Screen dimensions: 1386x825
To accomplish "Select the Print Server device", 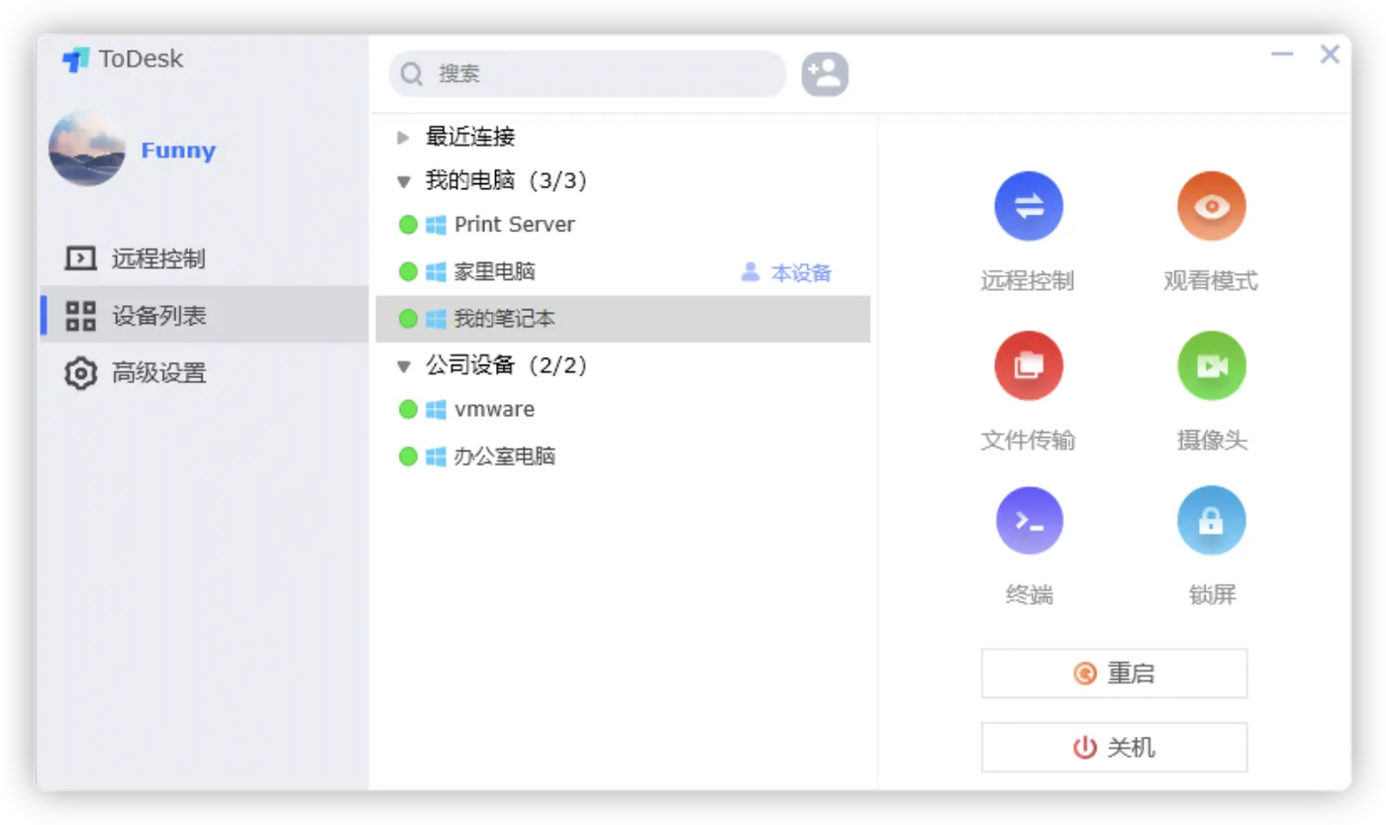I will point(623,225).
